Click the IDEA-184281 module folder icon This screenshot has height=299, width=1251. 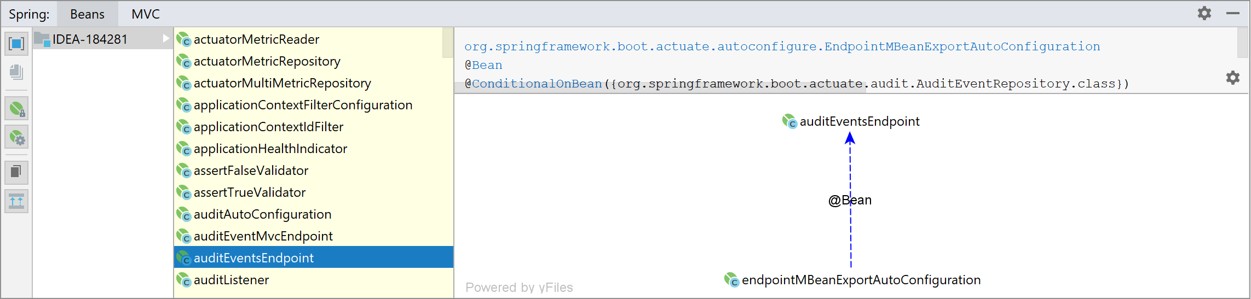pyautogui.click(x=42, y=39)
